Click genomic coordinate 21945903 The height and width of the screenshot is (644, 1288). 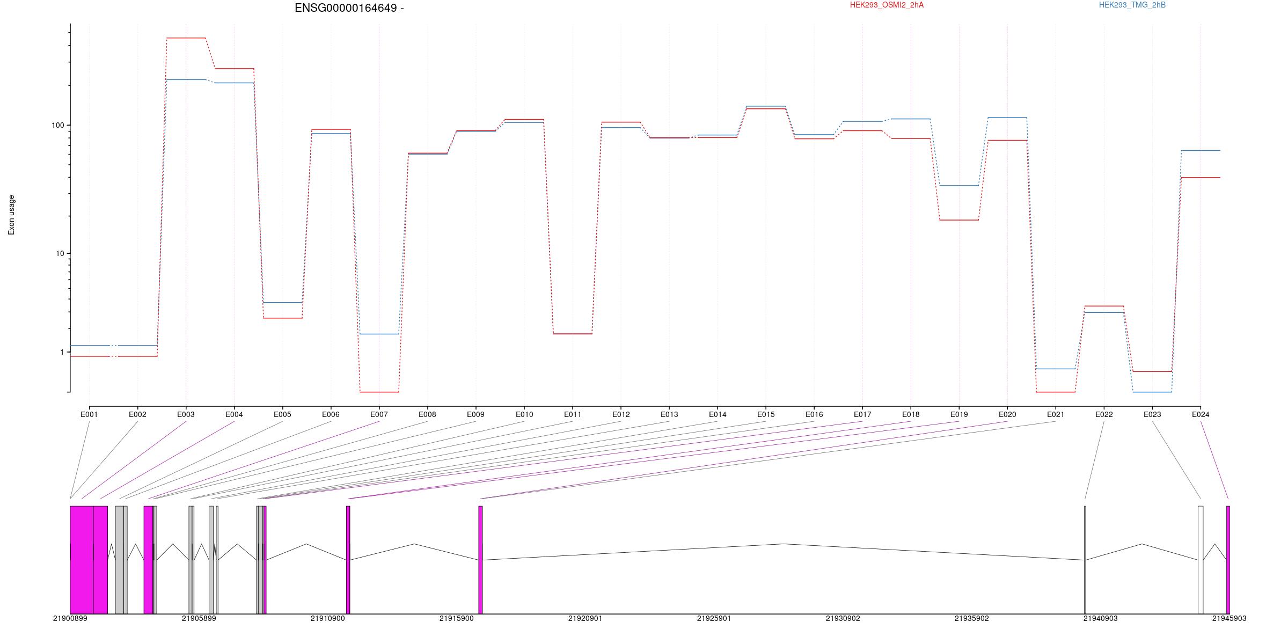(x=1229, y=618)
